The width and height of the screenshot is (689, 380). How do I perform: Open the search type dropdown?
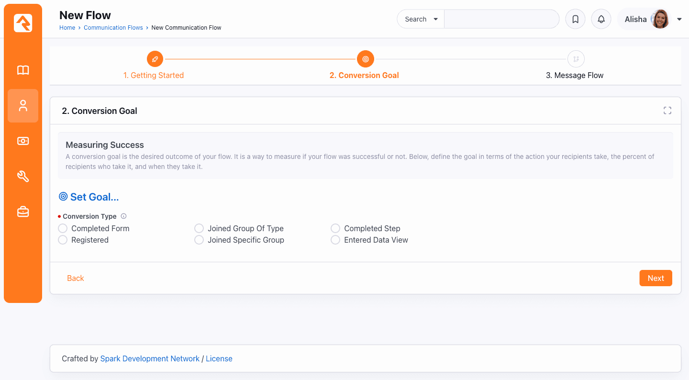pos(420,19)
